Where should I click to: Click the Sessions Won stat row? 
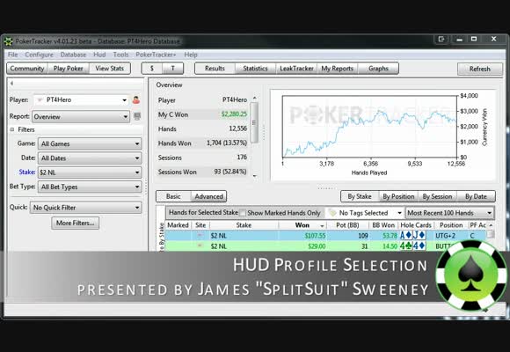[x=202, y=172]
